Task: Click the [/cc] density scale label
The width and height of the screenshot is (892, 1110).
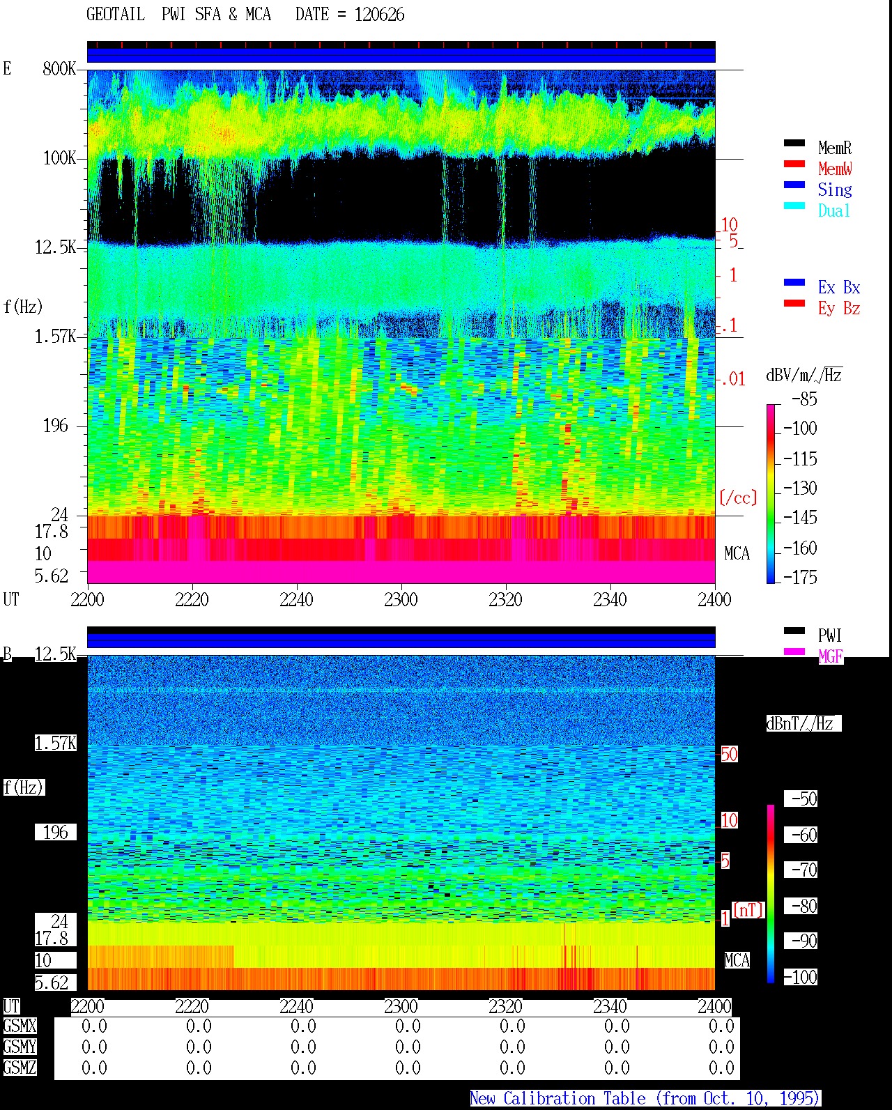Action: [x=738, y=498]
